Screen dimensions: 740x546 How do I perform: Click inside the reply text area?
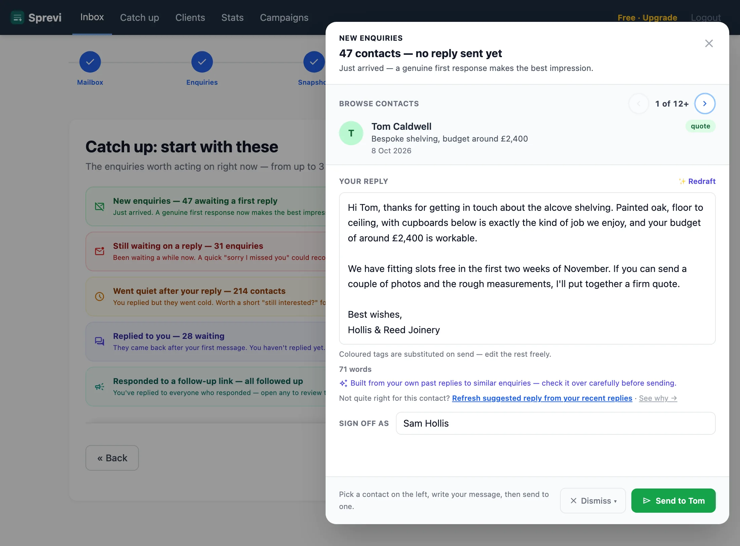point(527,268)
